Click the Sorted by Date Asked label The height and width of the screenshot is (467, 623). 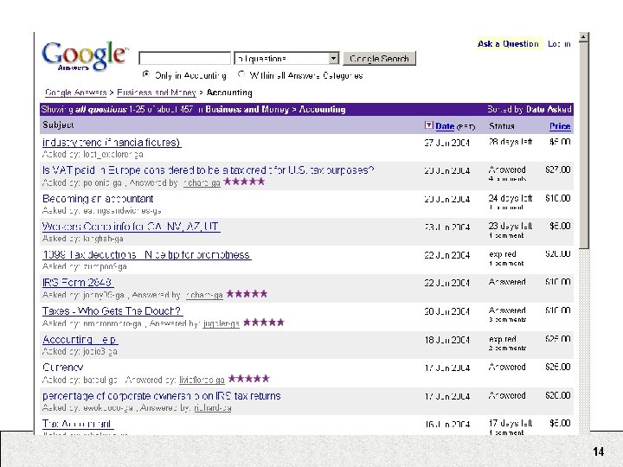pos(530,109)
